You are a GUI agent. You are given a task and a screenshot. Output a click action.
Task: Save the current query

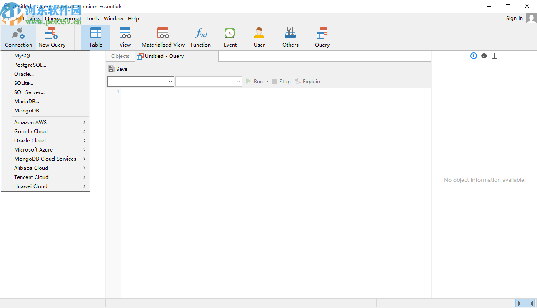(x=118, y=69)
